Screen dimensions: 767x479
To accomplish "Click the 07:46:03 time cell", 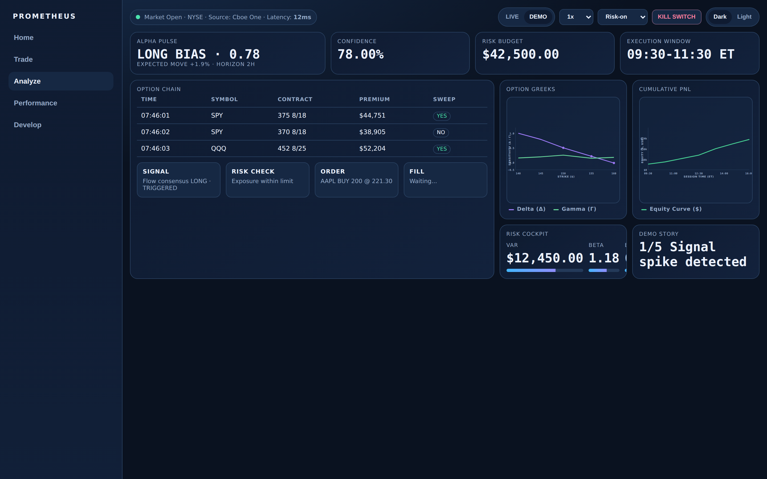I will (x=155, y=148).
